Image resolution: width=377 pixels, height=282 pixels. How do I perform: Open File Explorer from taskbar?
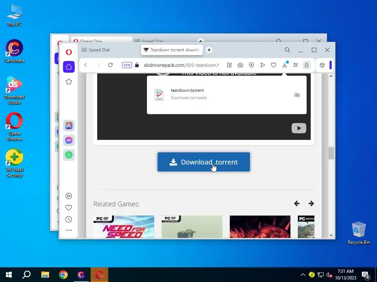coord(45,275)
